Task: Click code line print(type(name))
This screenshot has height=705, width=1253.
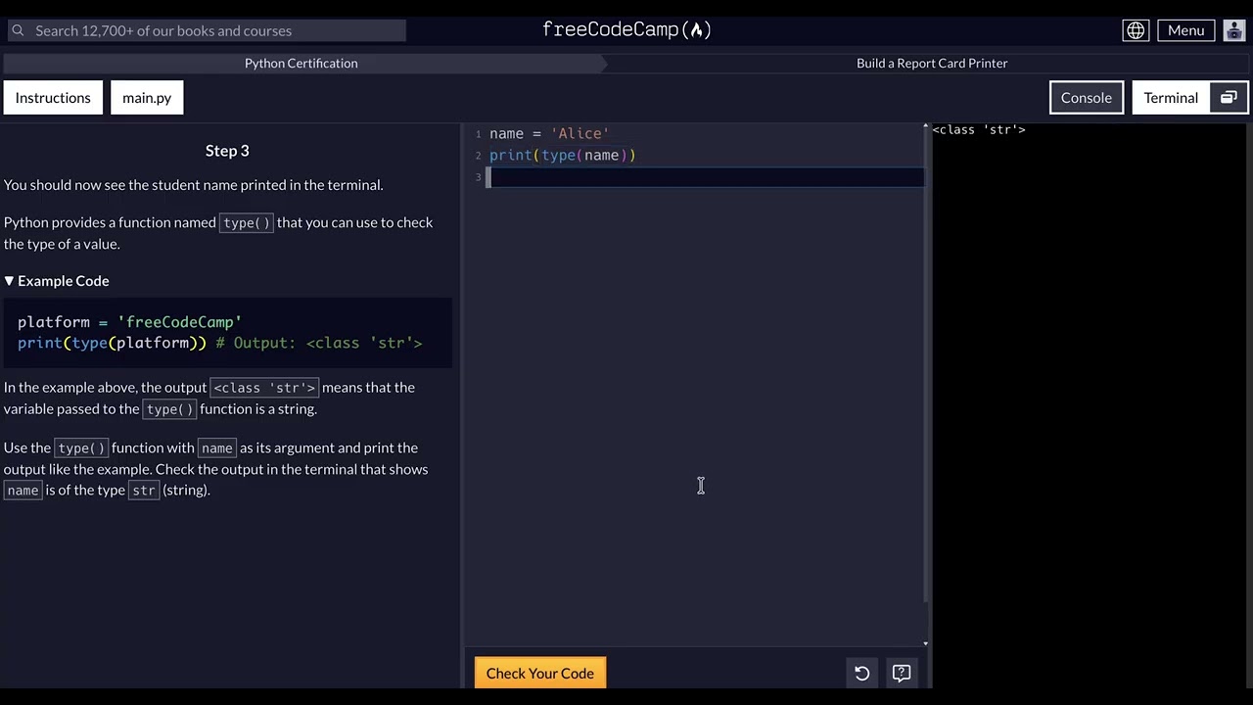Action: pyautogui.click(x=563, y=156)
